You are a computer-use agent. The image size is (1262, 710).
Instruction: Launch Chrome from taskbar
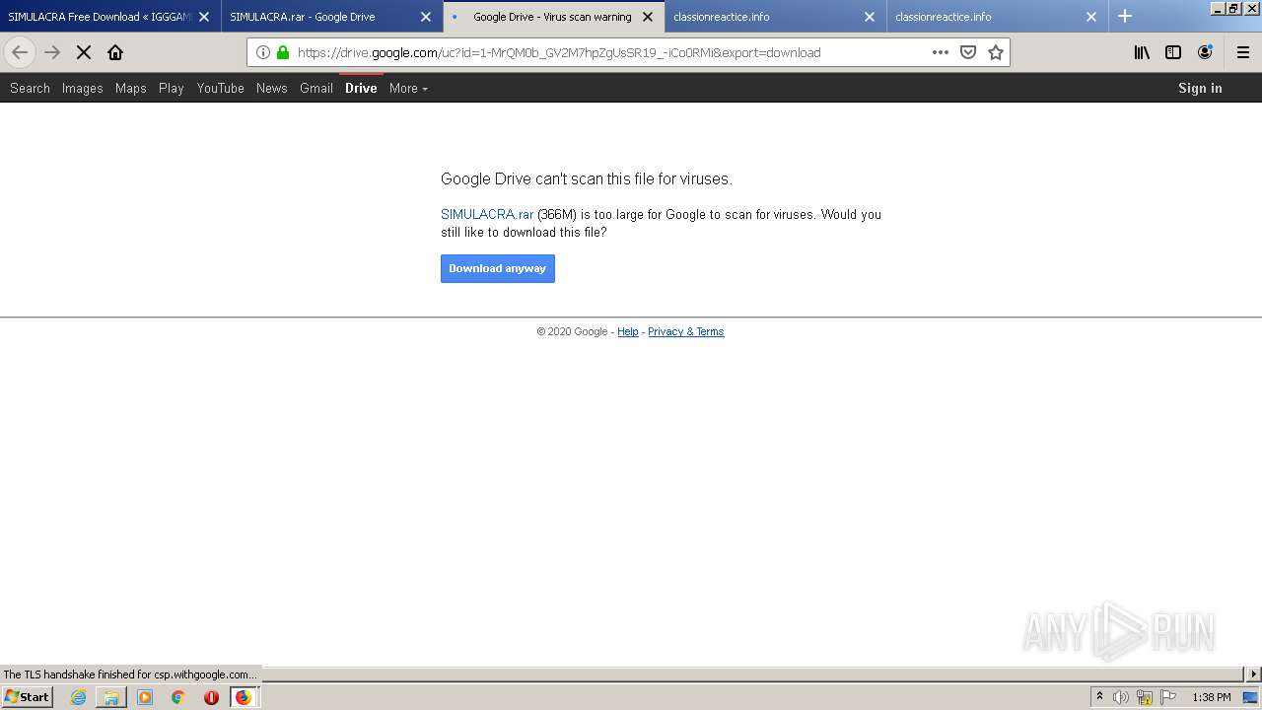(178, 697)
